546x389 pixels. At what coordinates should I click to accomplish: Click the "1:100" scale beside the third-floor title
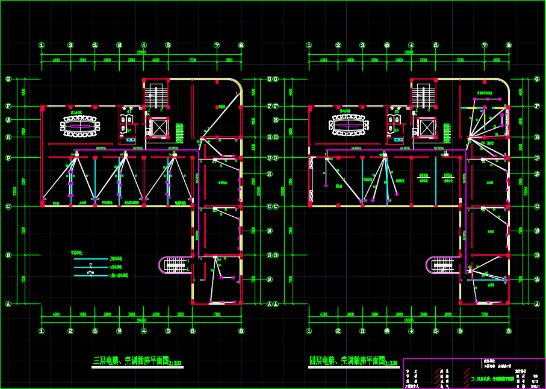(x=176, y=363)
